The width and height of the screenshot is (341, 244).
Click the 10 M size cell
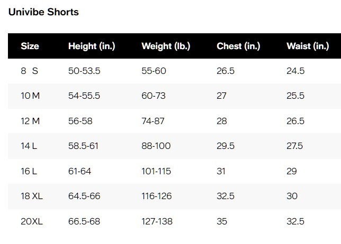(30, 96)
